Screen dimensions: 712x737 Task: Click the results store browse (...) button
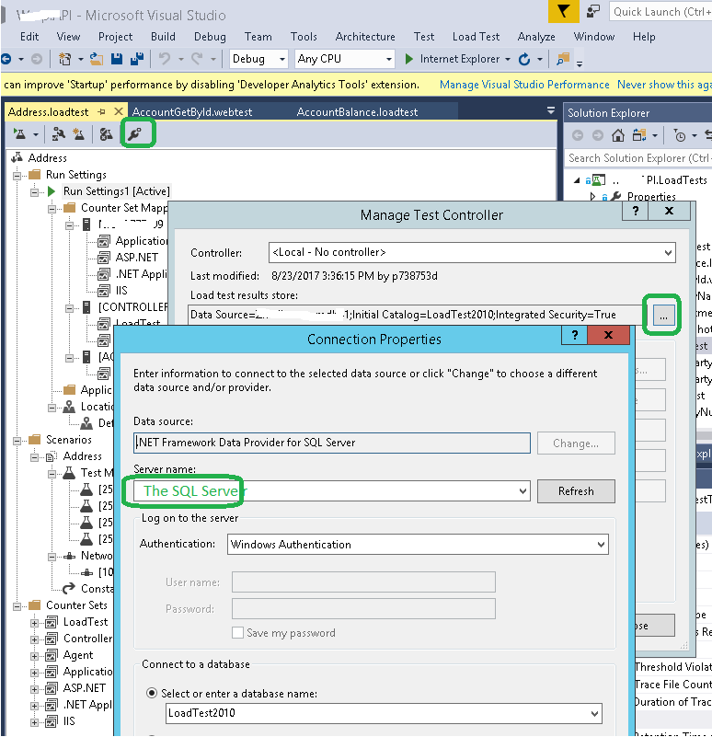click(663, 316)
